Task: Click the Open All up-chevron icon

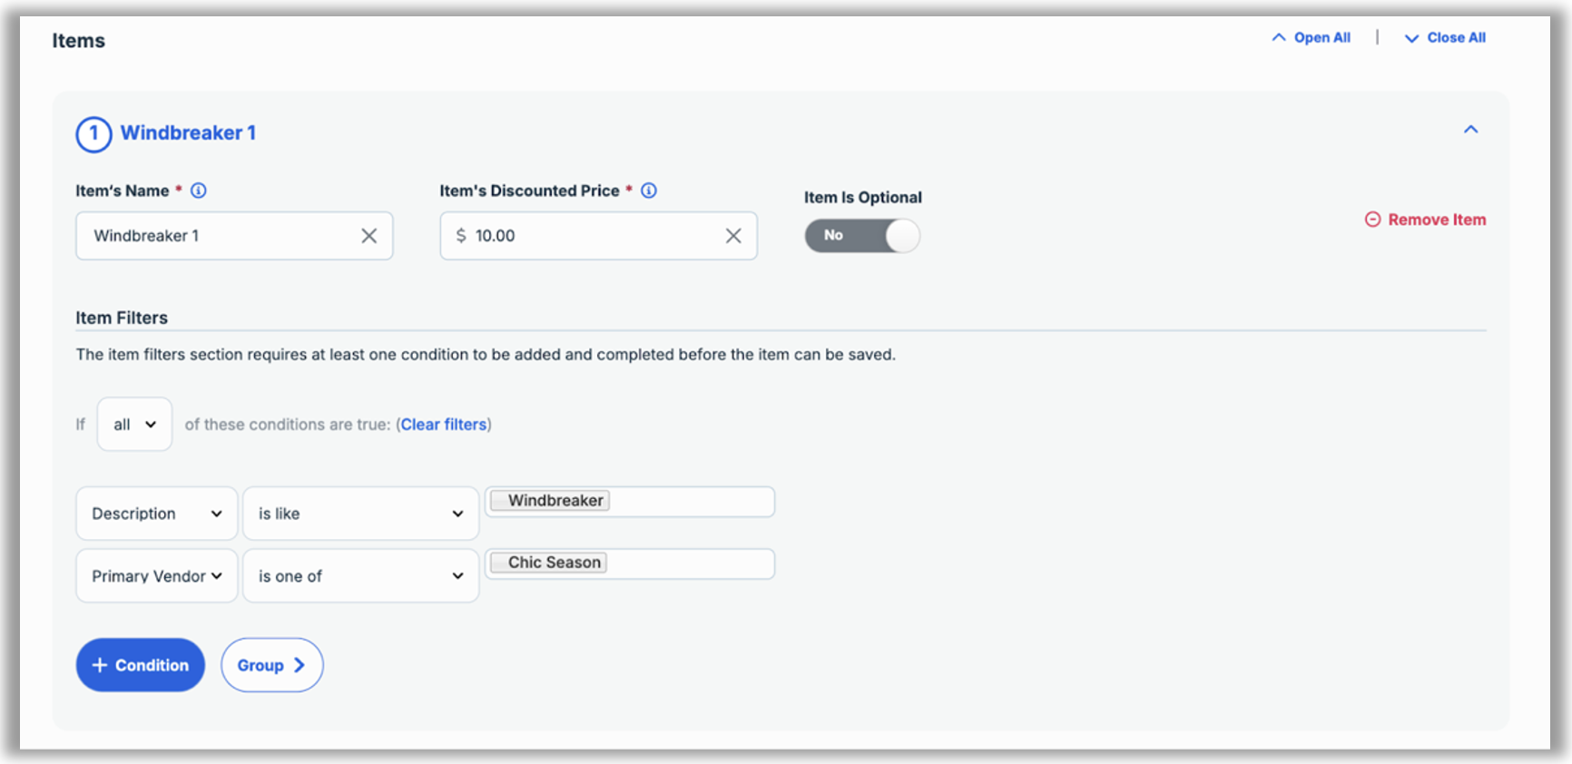Action: click(x=1279, y=37)
